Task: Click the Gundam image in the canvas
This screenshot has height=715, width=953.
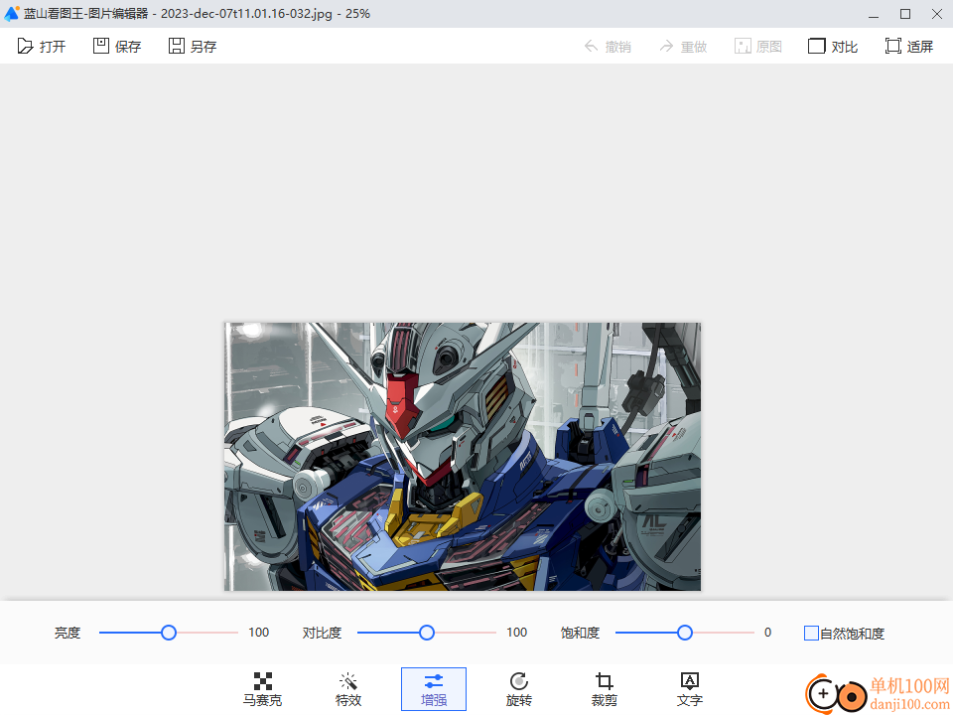Action: [463, 457]
